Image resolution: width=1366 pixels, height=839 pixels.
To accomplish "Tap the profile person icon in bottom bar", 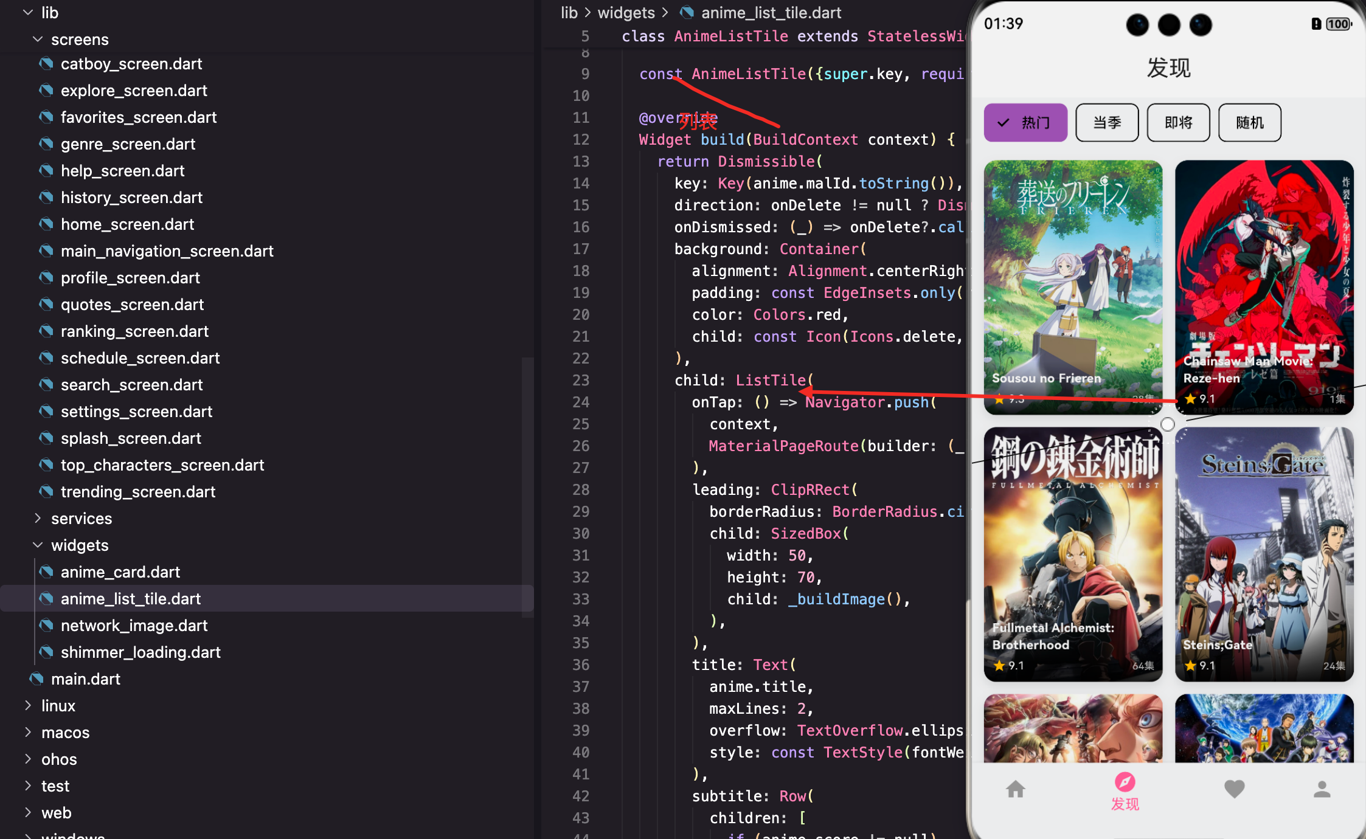I will pyautogui.click(x=1322, y=789).
